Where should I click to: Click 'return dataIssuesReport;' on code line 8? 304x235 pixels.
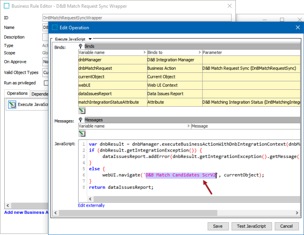[x=121, y=187]
